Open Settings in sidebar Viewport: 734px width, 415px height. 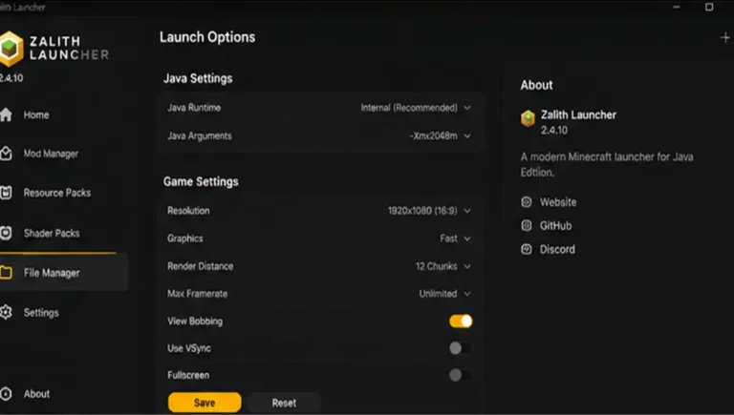[41, 312]
